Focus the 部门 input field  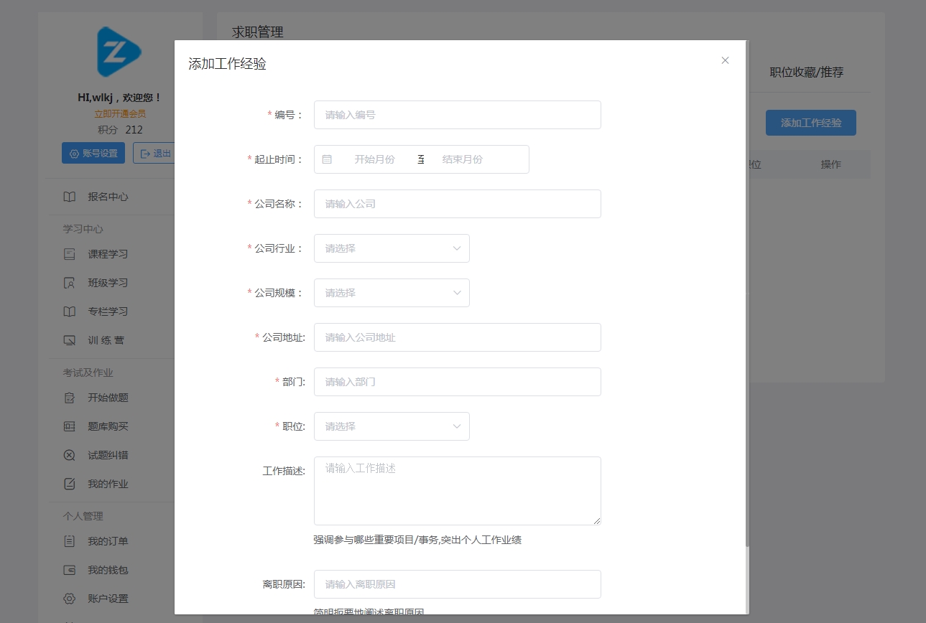457,382
